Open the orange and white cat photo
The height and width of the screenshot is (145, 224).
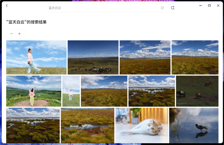click(142, 125)
